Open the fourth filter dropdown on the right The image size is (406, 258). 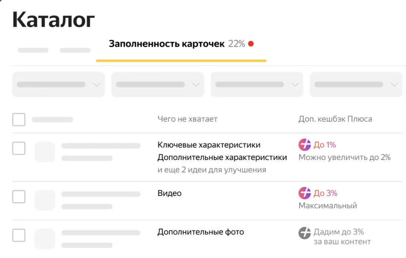tap(356, 85)
